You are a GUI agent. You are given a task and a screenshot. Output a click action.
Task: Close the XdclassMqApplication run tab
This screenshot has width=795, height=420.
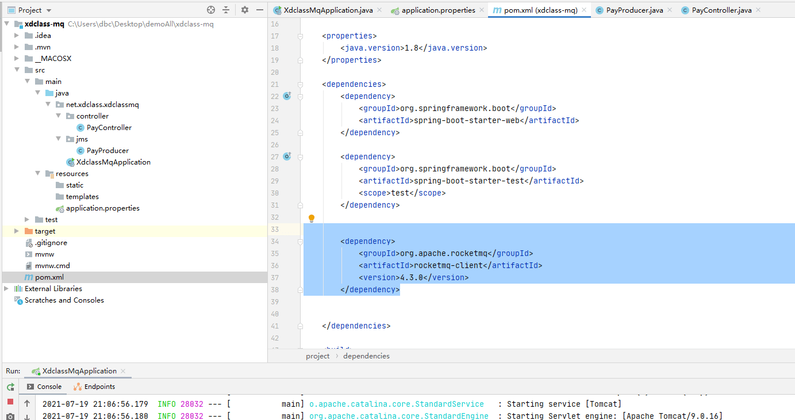(x=123, y=371)
